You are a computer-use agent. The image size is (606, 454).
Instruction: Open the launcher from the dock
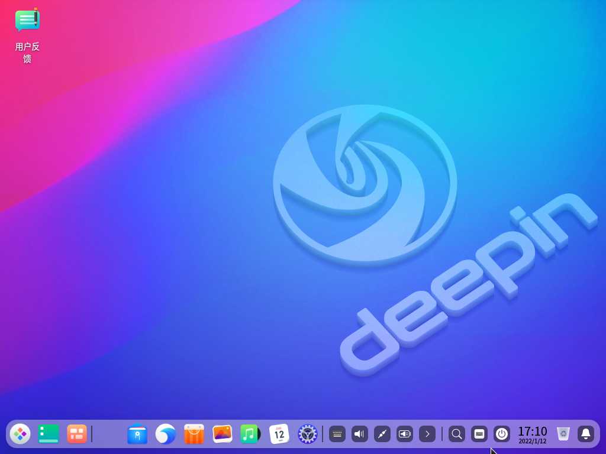pos(20,434)
